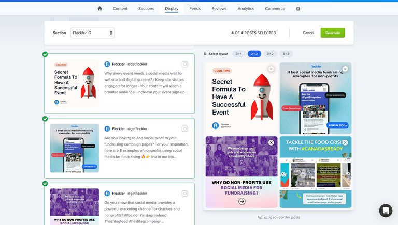The width and height of the screenshot is (398, 225).
Task: Click @getflockler handle on Secret Formula post
Action: (137, 64)
